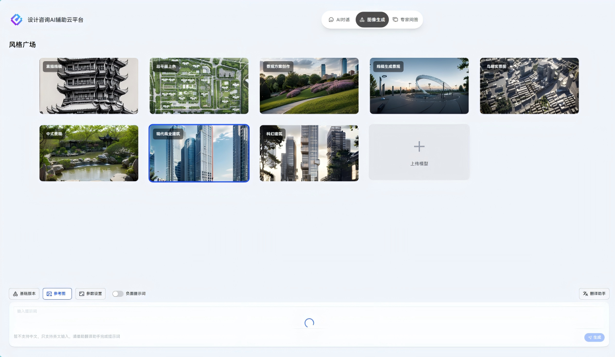Open the 翻译助手 translation helper

tap(594, 294)
